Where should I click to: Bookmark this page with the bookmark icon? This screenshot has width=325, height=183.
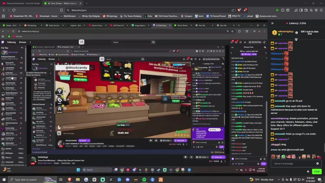(61, 10)
